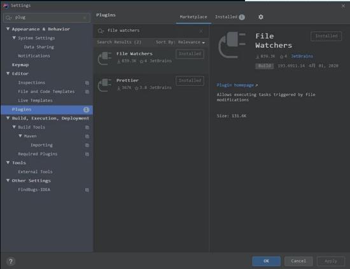Open Inspections settings
The width and height of the screenshot is (350, 269).
[x=31, y=83]
